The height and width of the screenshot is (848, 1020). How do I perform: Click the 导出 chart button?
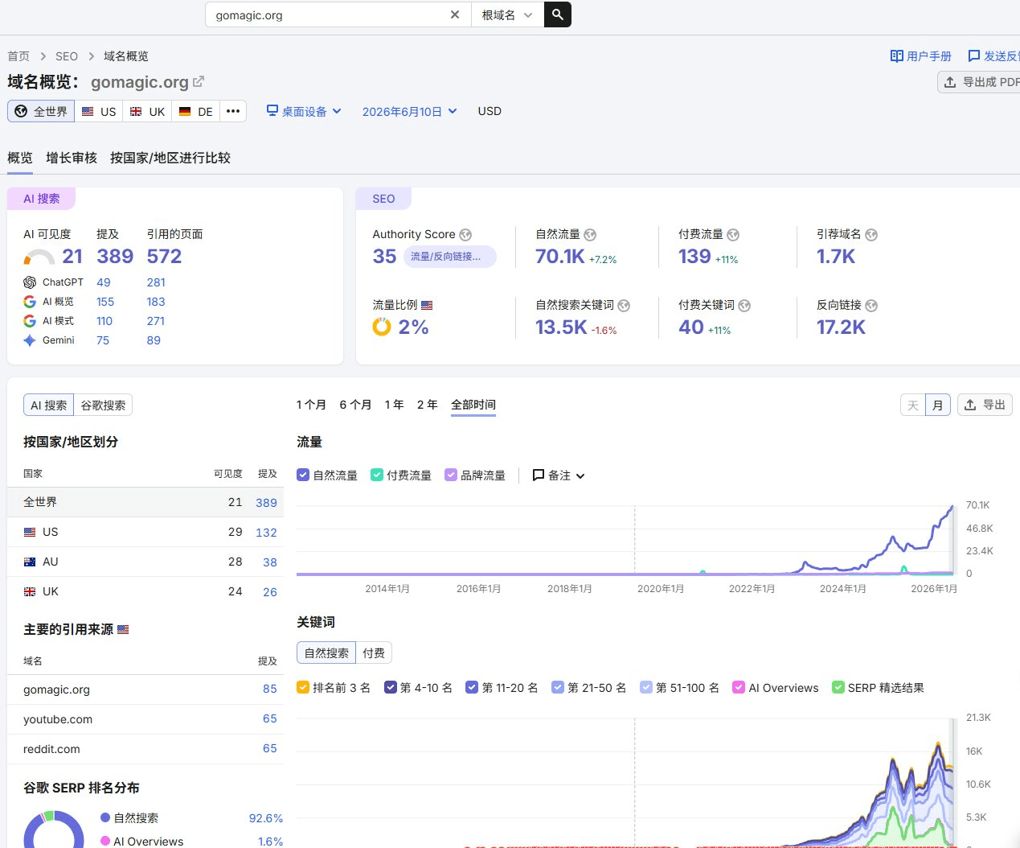pos(985,405)
